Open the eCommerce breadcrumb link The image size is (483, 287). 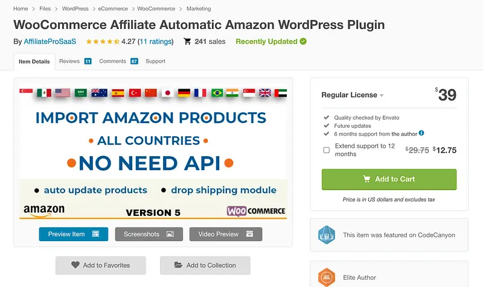113,8
